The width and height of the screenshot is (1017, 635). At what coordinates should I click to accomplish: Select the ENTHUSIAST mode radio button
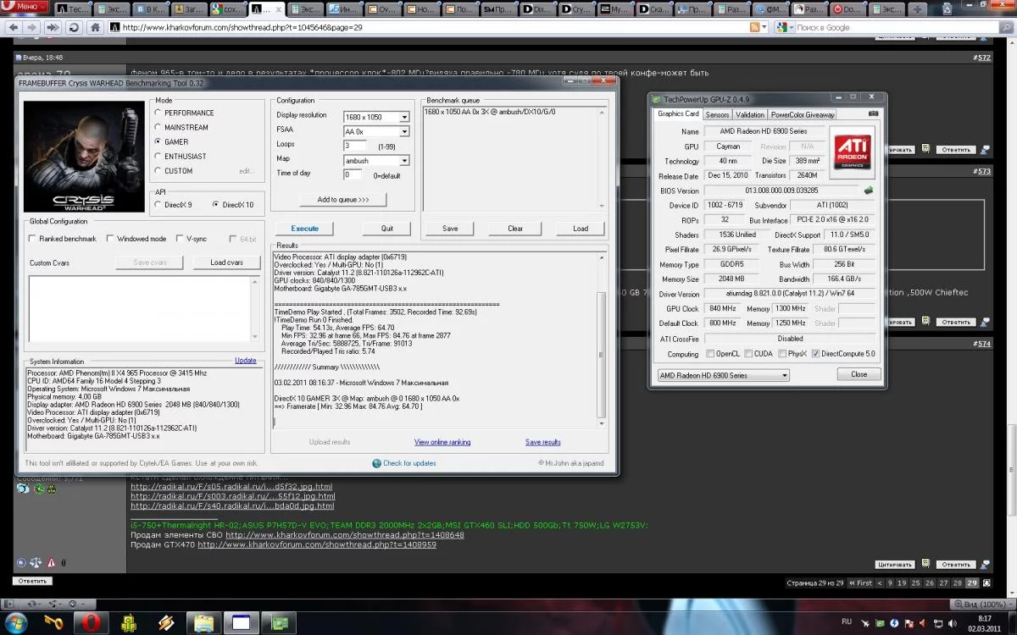tap(158, 157)
